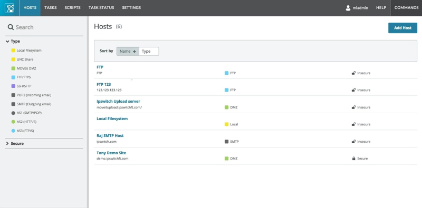
Task: Filter by Local Filesystem type
Action: point(26,50)
